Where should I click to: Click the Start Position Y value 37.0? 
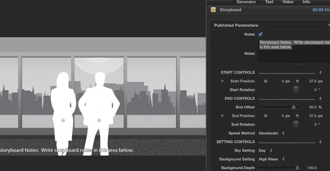(313, 81)
